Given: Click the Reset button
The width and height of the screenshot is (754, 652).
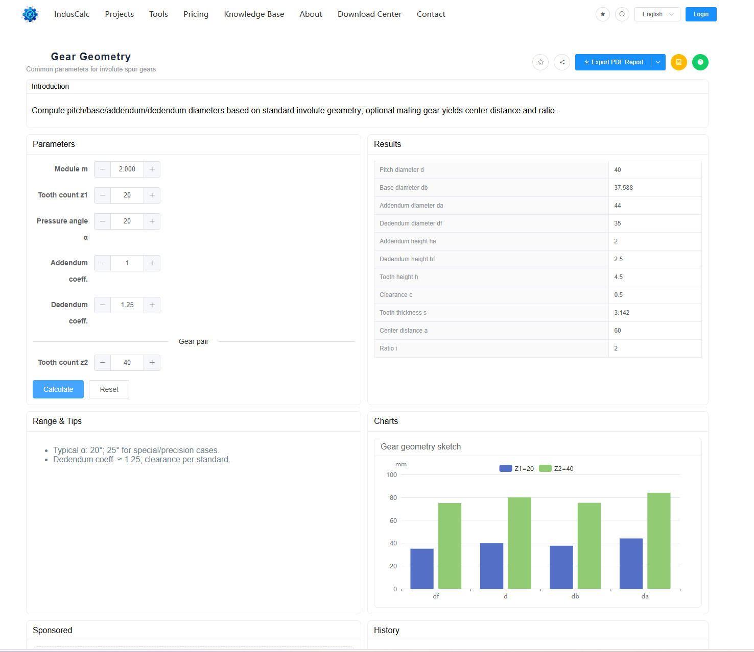Looking at the screenshot, I should click(x=109, y=389).
